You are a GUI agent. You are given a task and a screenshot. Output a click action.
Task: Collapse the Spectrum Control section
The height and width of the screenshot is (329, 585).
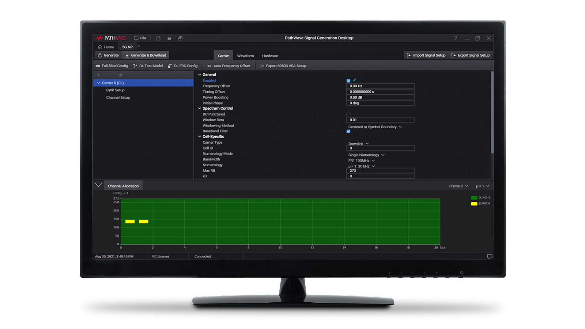200,108
